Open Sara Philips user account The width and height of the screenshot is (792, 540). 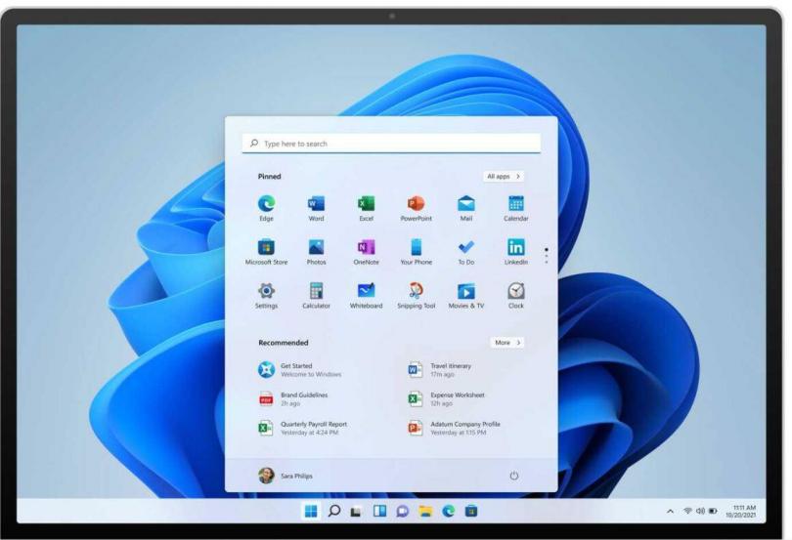coord(286,476)
